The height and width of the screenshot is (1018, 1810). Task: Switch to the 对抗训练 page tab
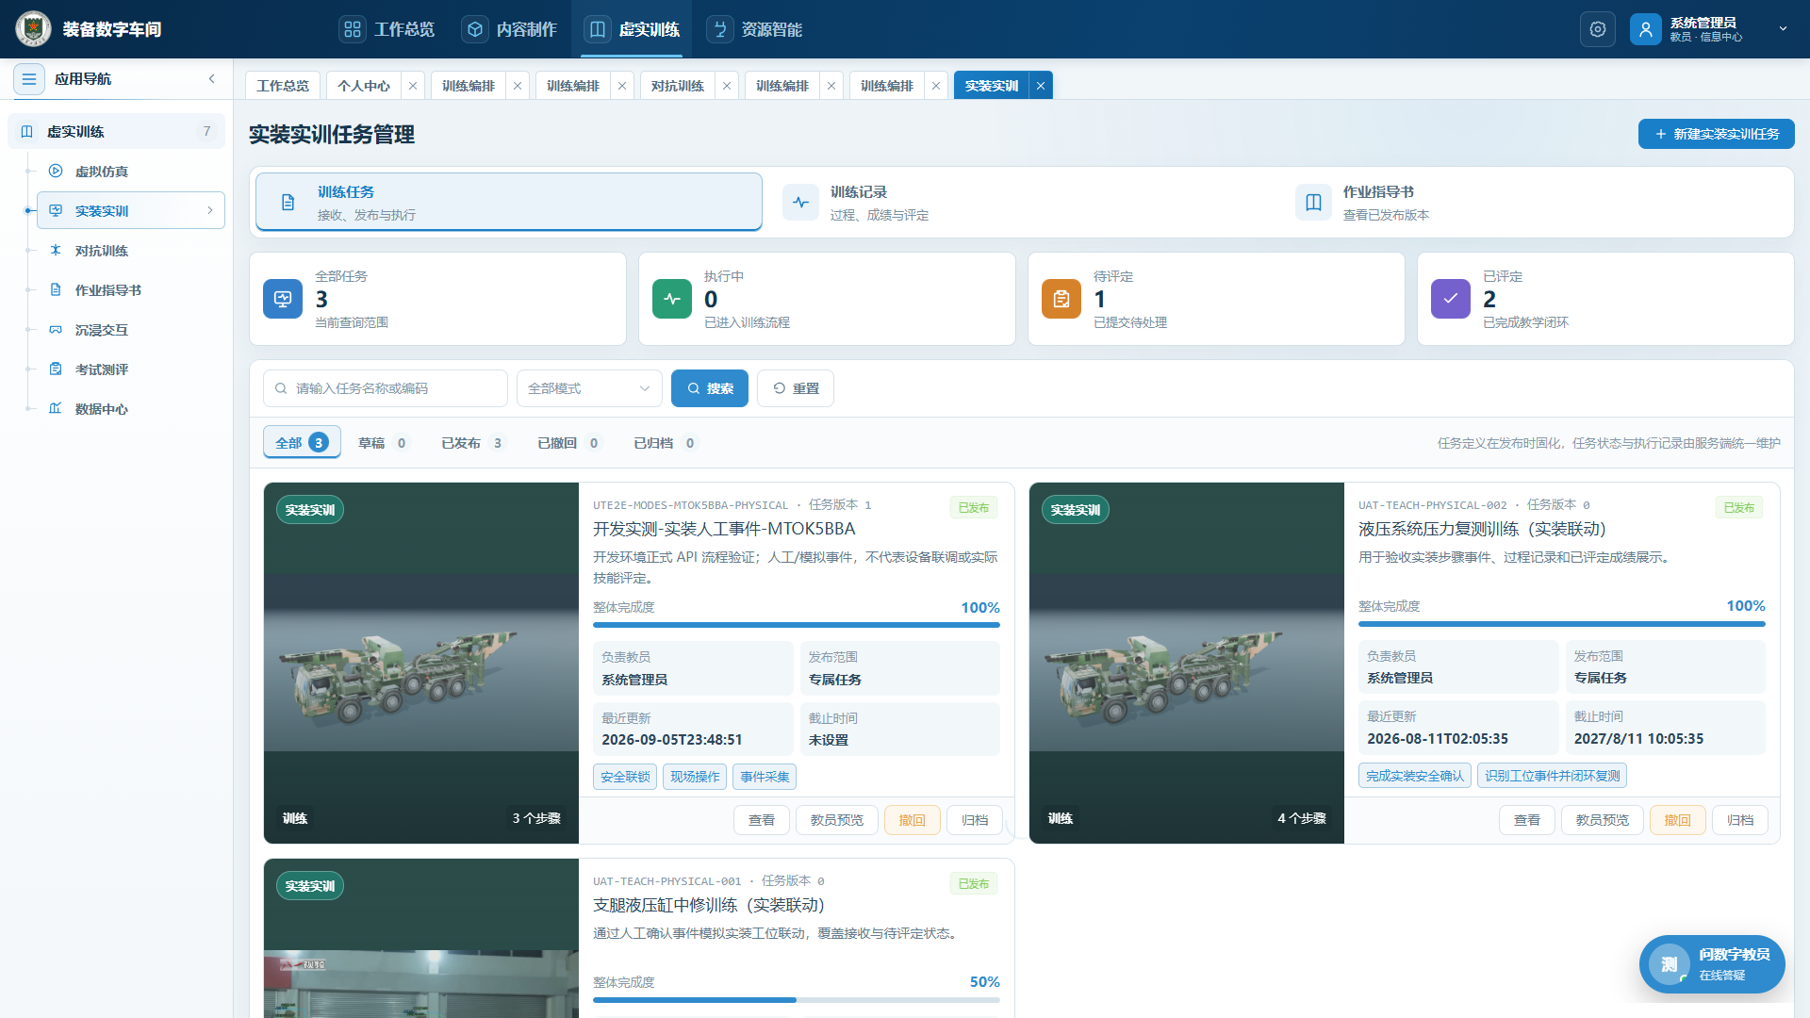pos(678,85)
